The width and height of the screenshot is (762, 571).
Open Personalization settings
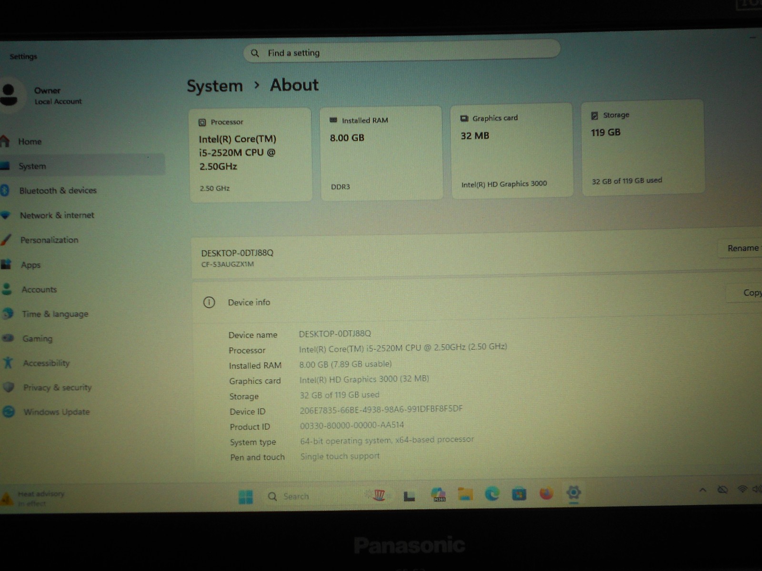(49, 240)
